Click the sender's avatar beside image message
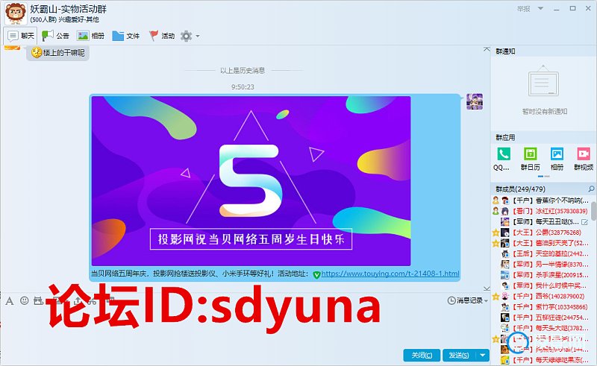 (475, 101)
